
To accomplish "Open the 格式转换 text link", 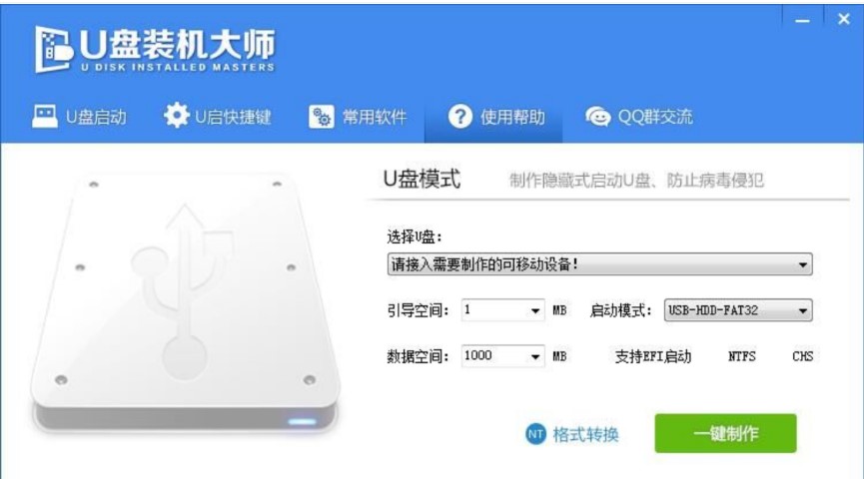I will [585, 434].
